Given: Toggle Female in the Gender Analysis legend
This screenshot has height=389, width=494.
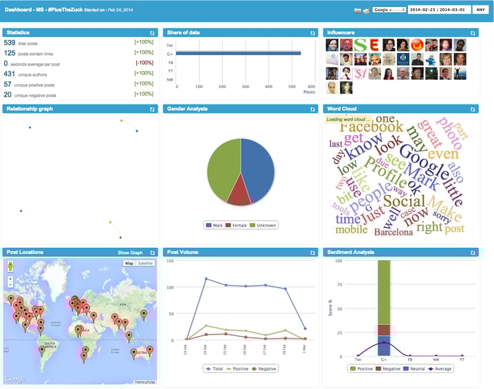Looking at the screenshot, I should [x=236, y=225].
